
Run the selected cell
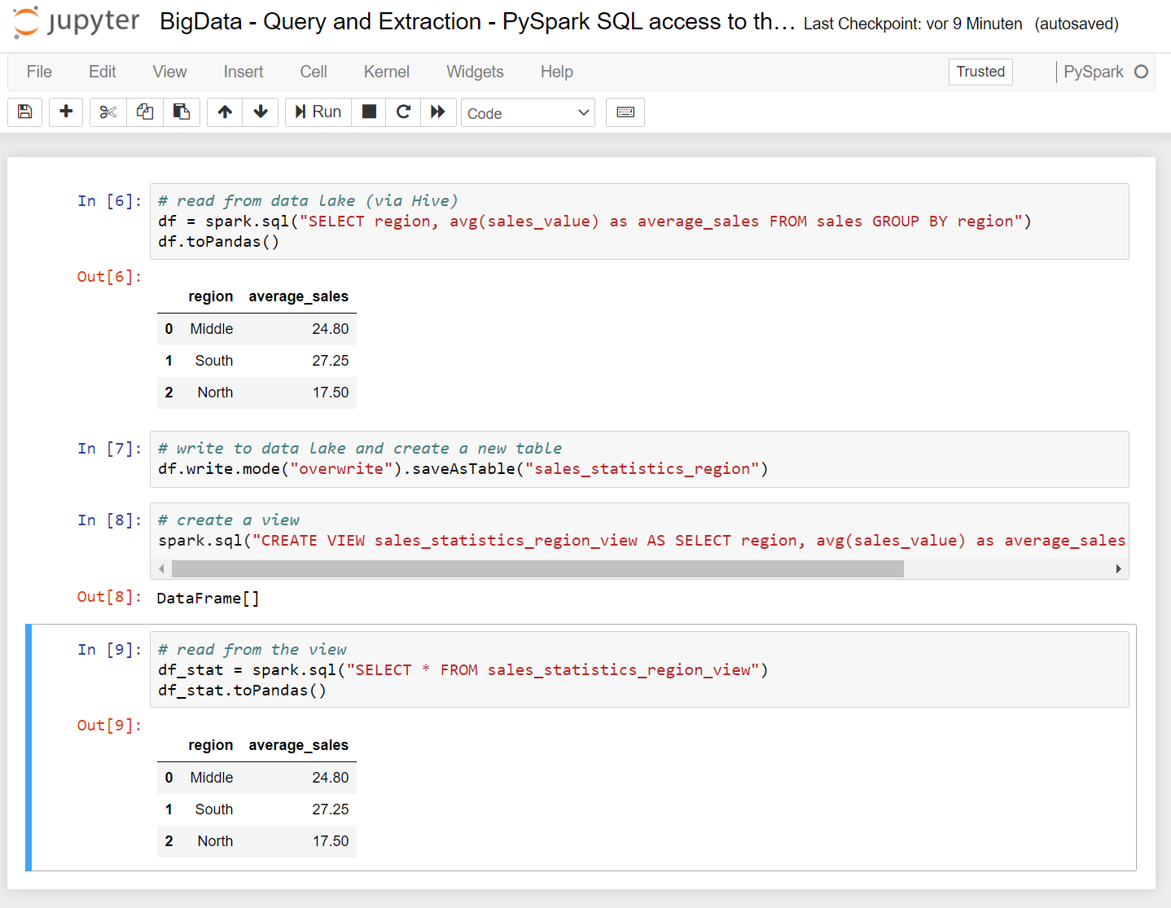click(318, 112)
